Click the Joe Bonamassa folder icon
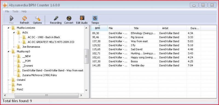 click(x=19, y=47)
